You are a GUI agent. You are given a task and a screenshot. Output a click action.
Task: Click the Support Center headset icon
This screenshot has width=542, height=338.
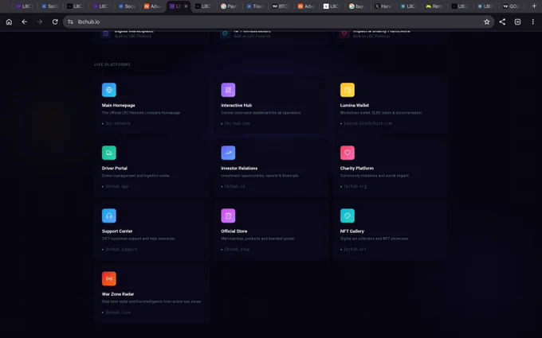click(109, 216)
